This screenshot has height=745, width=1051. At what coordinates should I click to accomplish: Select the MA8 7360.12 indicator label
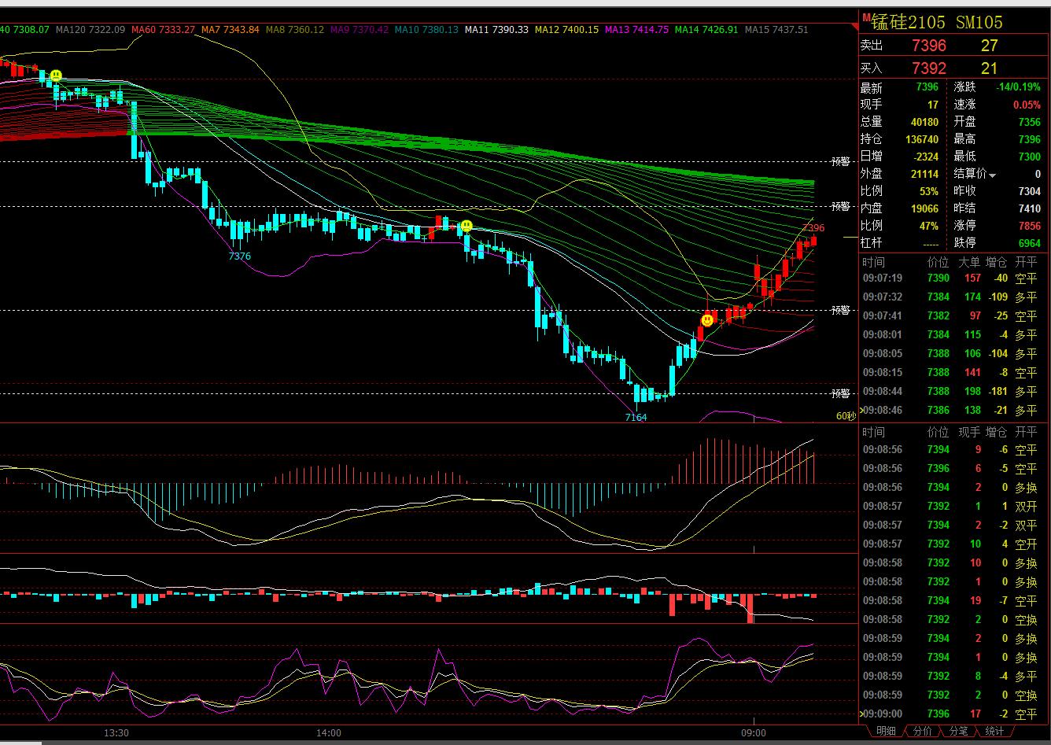coord(295,30)
